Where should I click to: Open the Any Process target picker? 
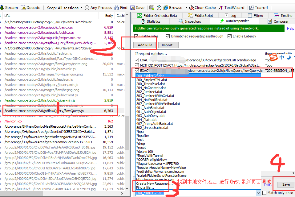tap(98, 8)
